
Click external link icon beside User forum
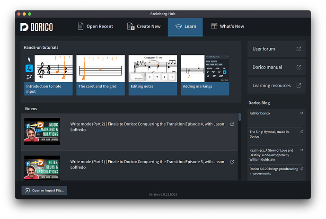coord(299,49)
